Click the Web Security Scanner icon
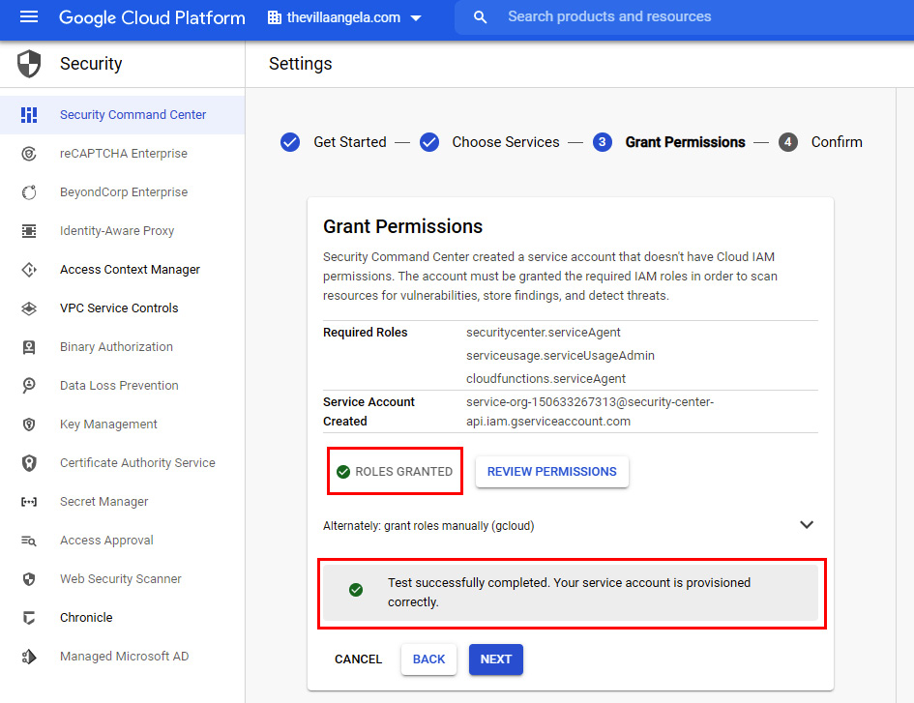This screenshot has width=914, height=703. [29, 579]
